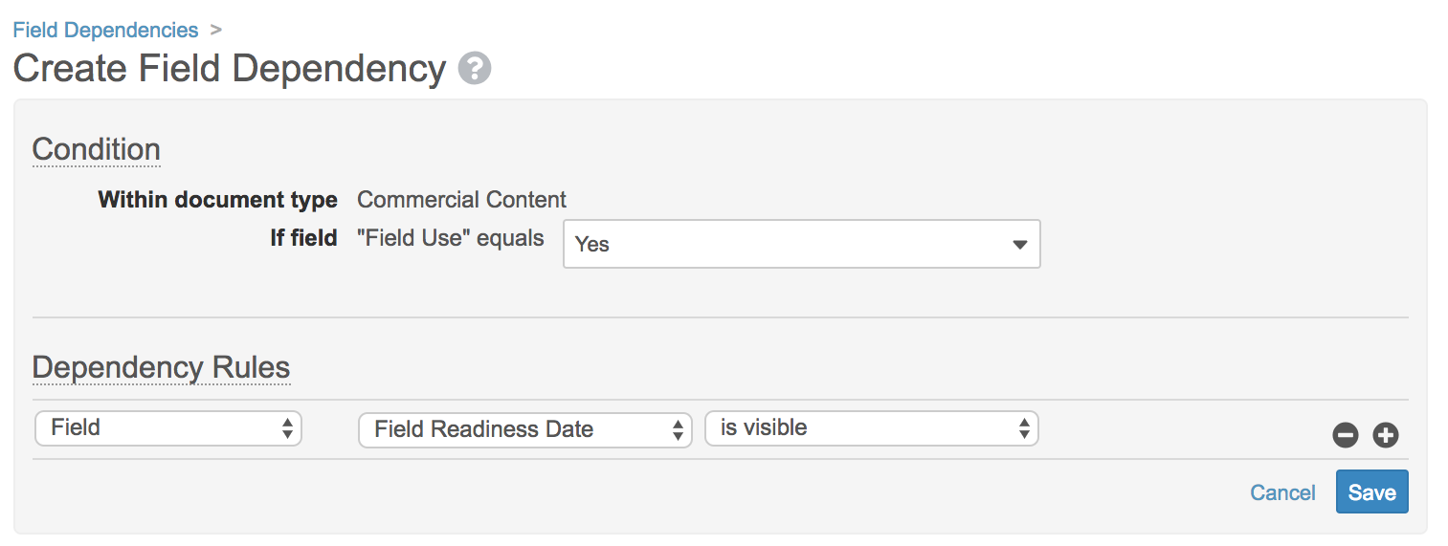This screenshot has width=1448, height=546.
Task: Click the Within document type label
Action: click(218, 200)
